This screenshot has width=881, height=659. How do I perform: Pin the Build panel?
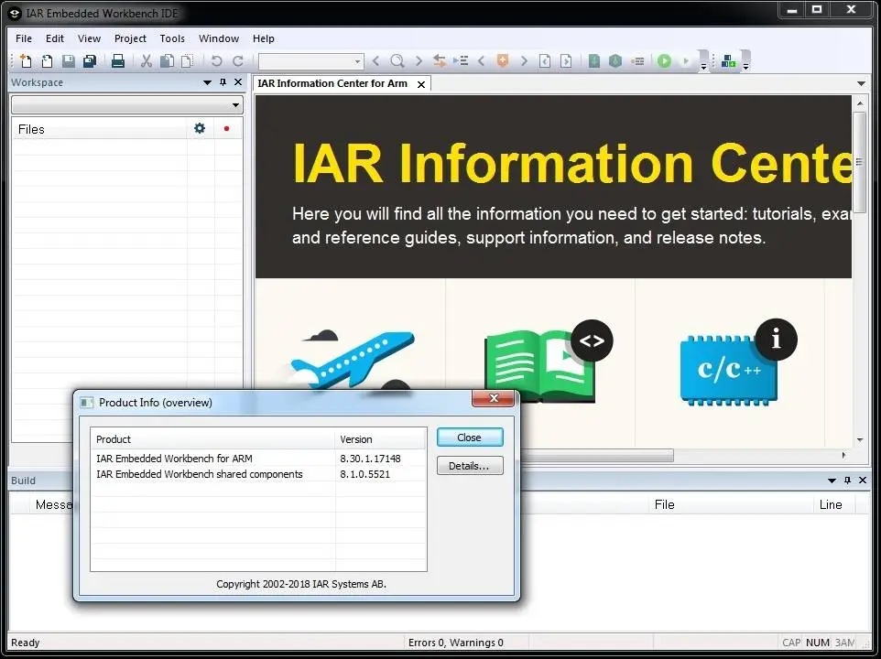[847, 480]
